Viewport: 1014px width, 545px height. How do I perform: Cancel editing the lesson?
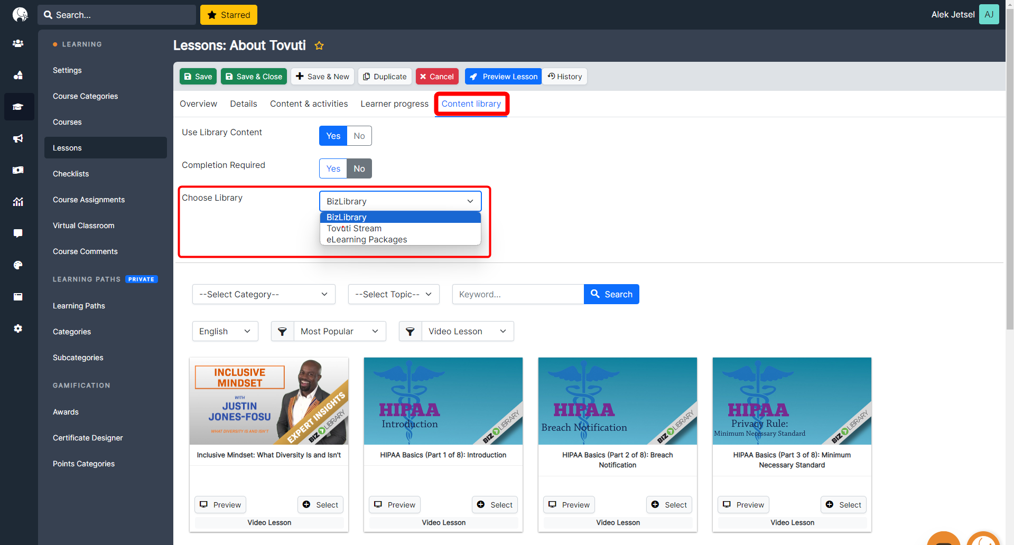437,77
